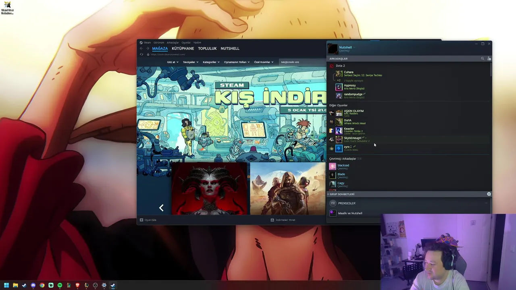Open the Steam menu in the menu bar
Image resolution: width=516 pixels, height=290 pixels.
[x=147, y=43]
